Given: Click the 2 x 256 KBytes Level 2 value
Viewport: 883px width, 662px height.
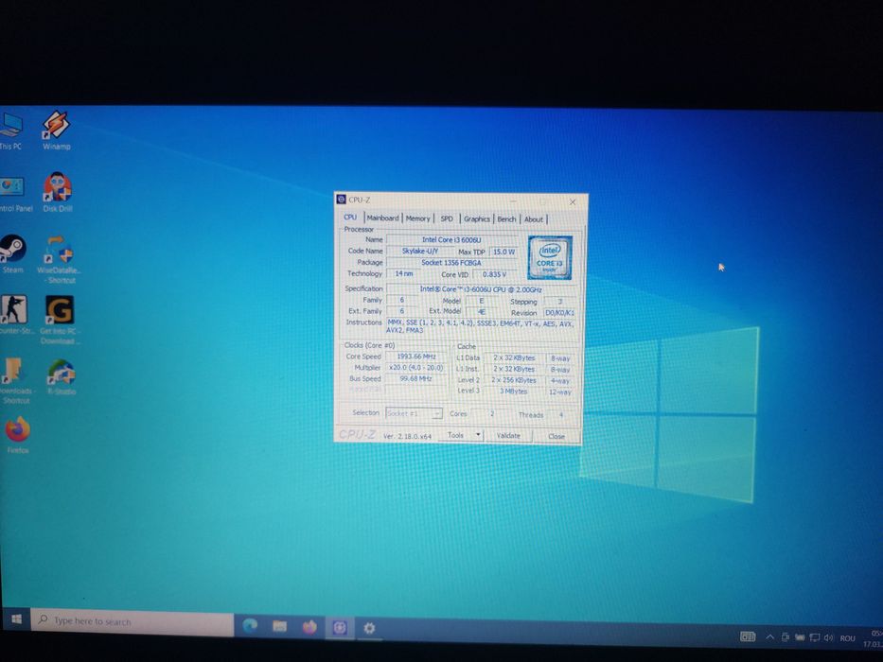Looking at the screenshot, I should (514, 380).
